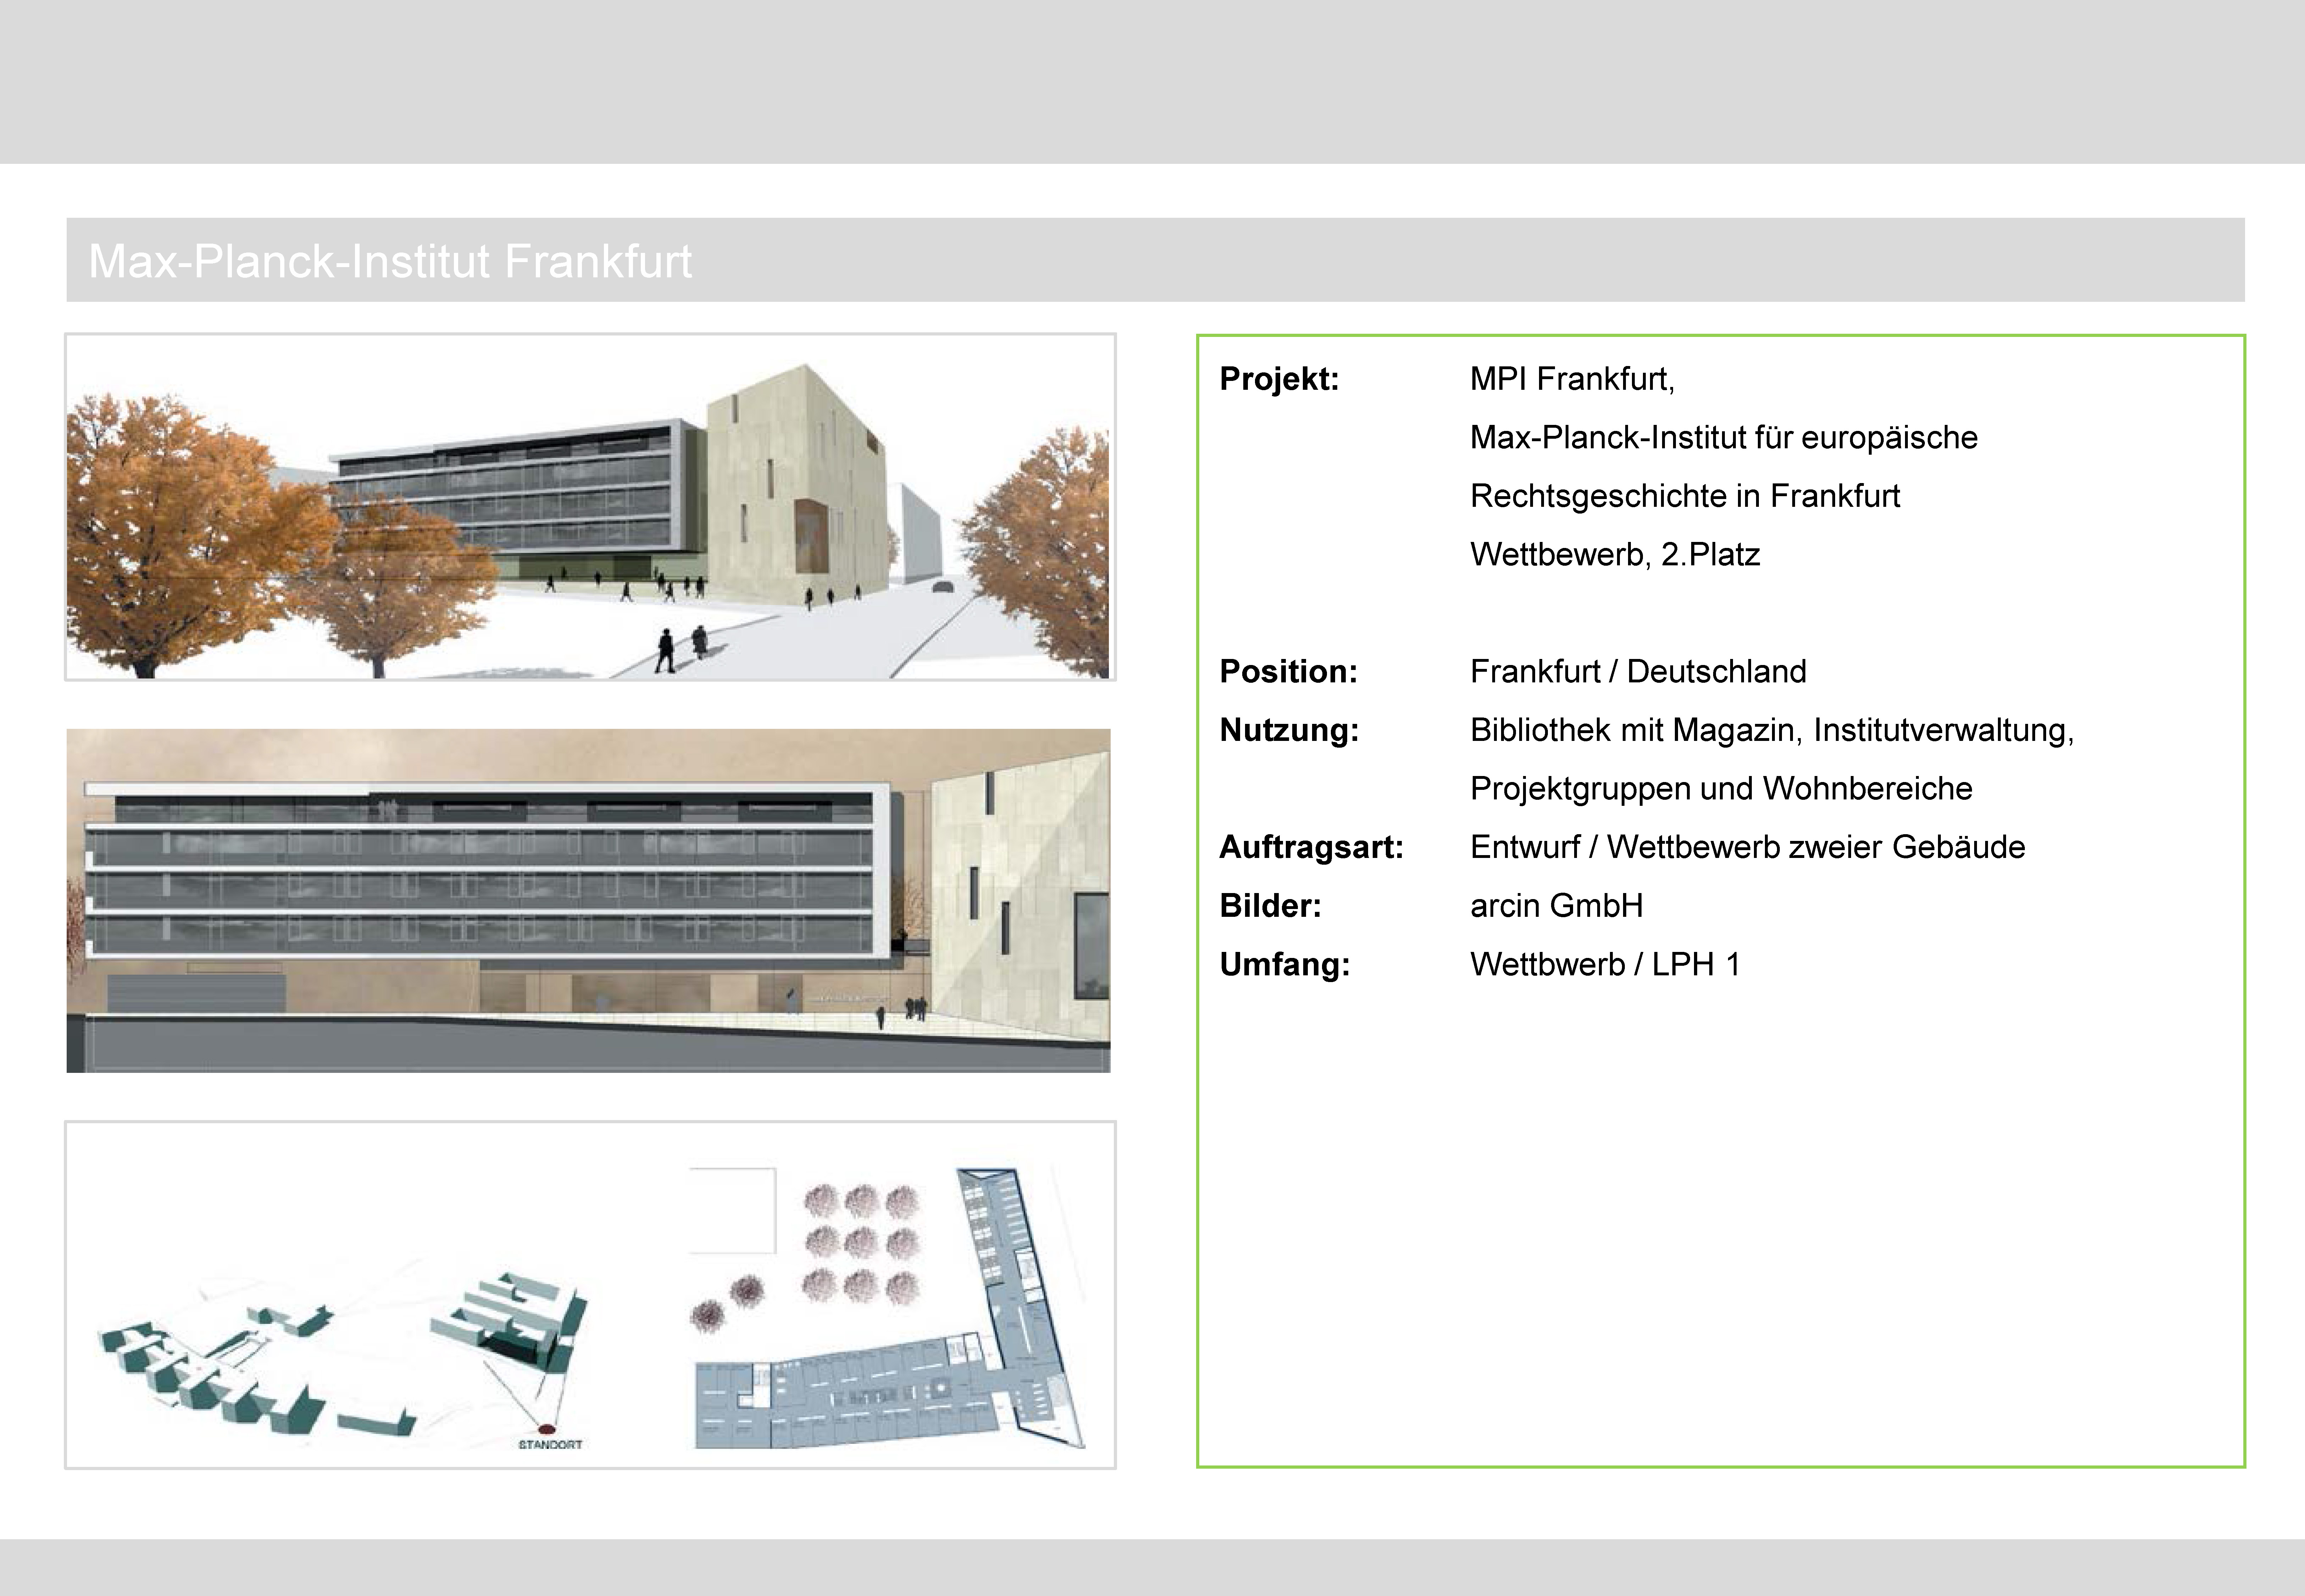Click the 'Umfang:' label
This screenshot has width=2305, height=1596.
pos(1284,965)
